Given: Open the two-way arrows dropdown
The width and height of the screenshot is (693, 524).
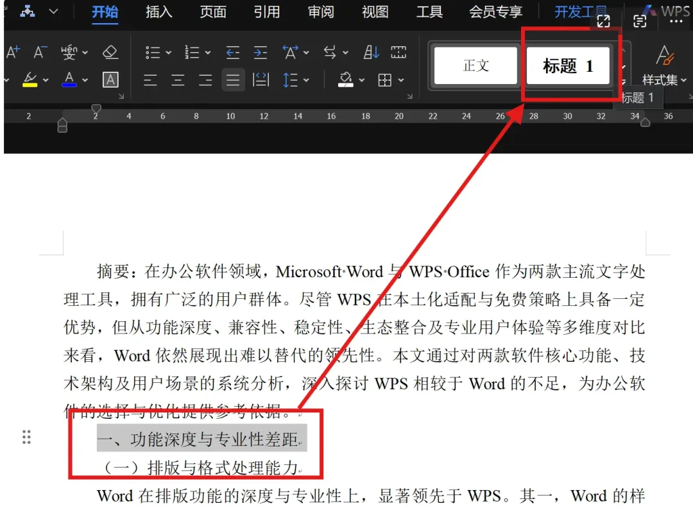Looking at the screenshot, I should click(x=346, y=53).
